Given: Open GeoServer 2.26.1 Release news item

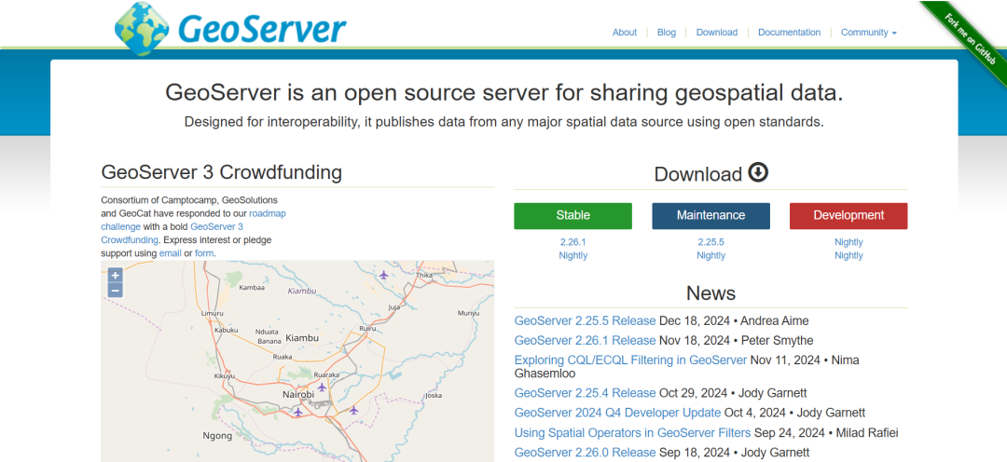Looking at the screenshot, I should [585, 340].
